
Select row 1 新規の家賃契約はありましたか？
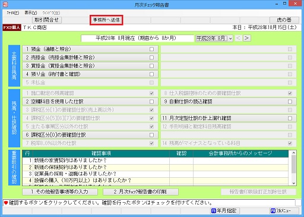[155, 161]
